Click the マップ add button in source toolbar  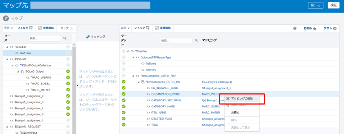coord(67,28)
